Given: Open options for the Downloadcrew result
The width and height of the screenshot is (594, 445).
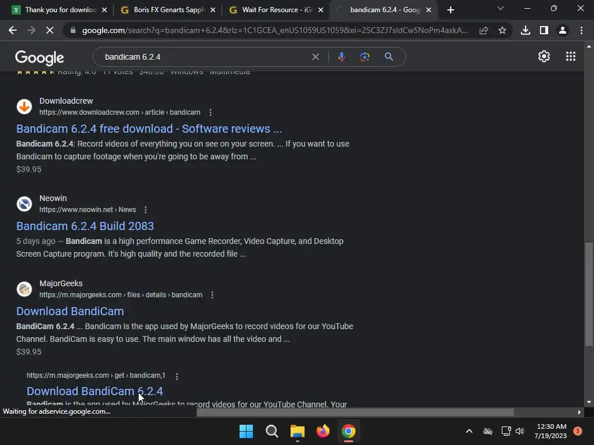Looking at the screenshot, I should pos(211,112).
